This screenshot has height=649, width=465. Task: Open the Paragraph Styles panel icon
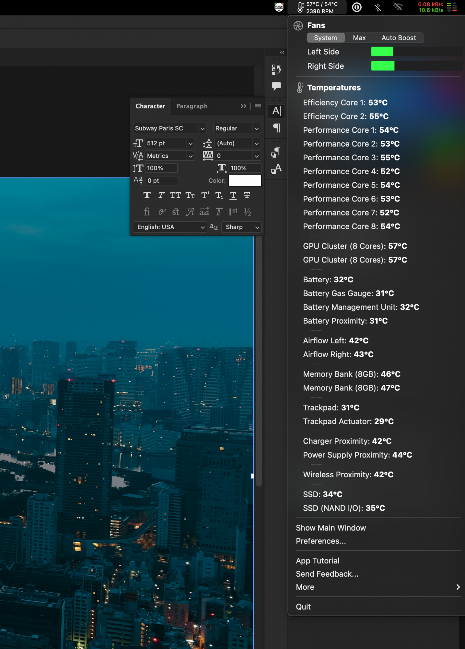click(276, 152)
